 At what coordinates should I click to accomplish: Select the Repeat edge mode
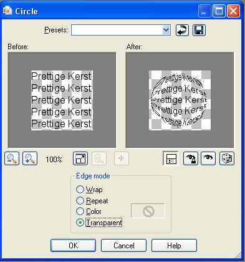92,201
